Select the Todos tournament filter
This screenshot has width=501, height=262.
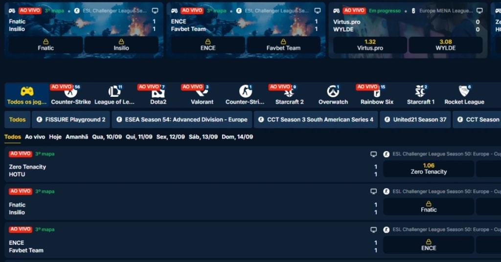pos(17,119)
